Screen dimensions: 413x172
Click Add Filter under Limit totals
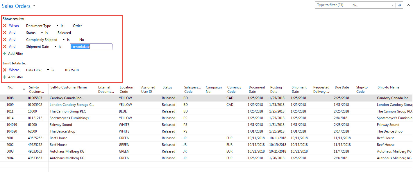[x=15, y=77]
